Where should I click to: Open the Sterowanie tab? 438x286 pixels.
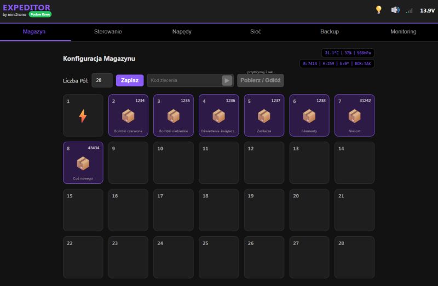[108, 32]
